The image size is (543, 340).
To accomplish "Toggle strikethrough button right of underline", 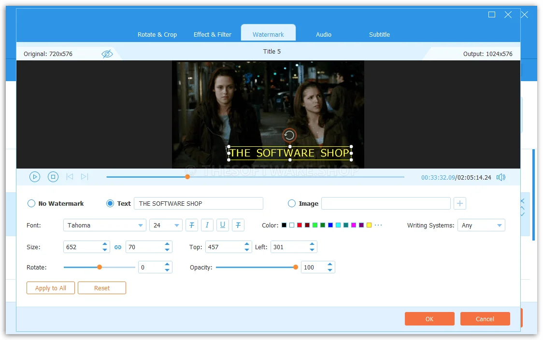I will [238, 225].
